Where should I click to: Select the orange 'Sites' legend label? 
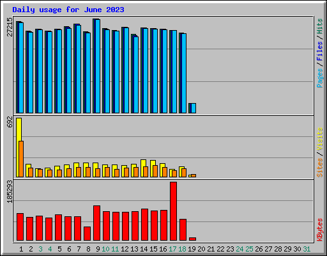[319, 168]
